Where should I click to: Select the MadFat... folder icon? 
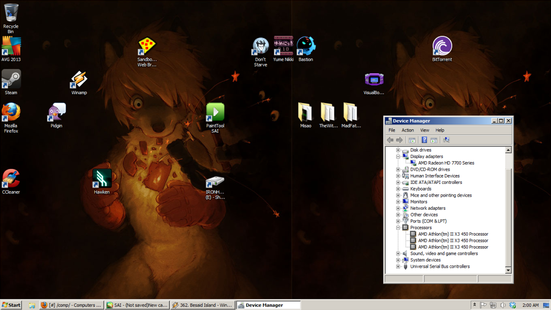tap(350, 116)
